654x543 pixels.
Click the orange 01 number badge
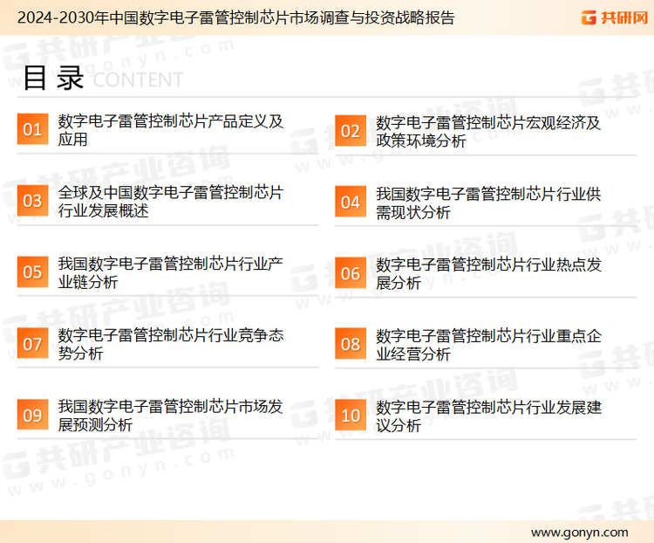point(32,130)
